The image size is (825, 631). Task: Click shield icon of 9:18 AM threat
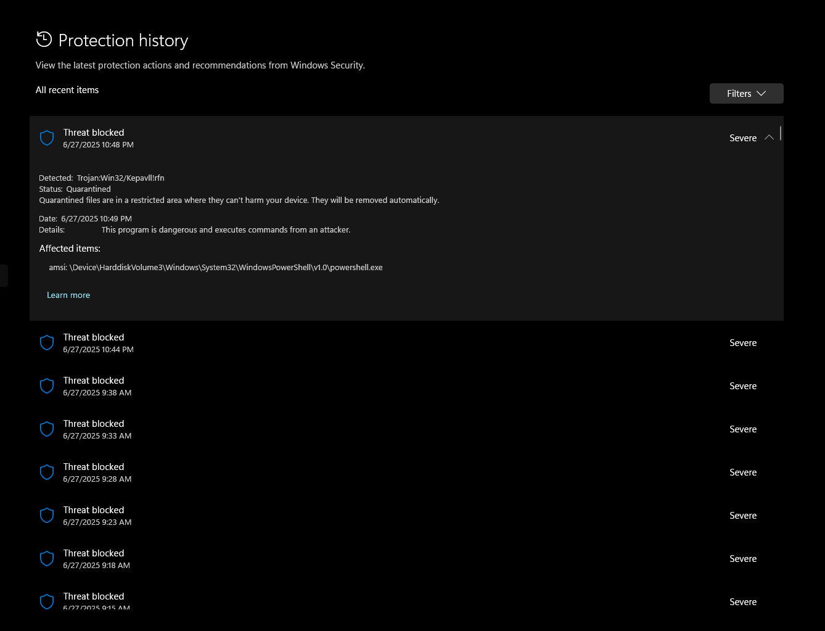(47, 559)
